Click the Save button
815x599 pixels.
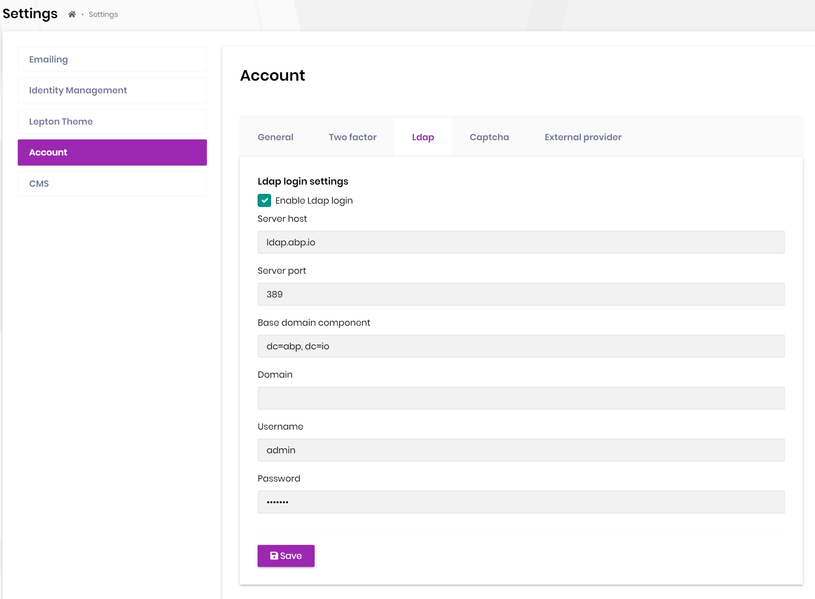pyautogui.click(x=286, y=555)
